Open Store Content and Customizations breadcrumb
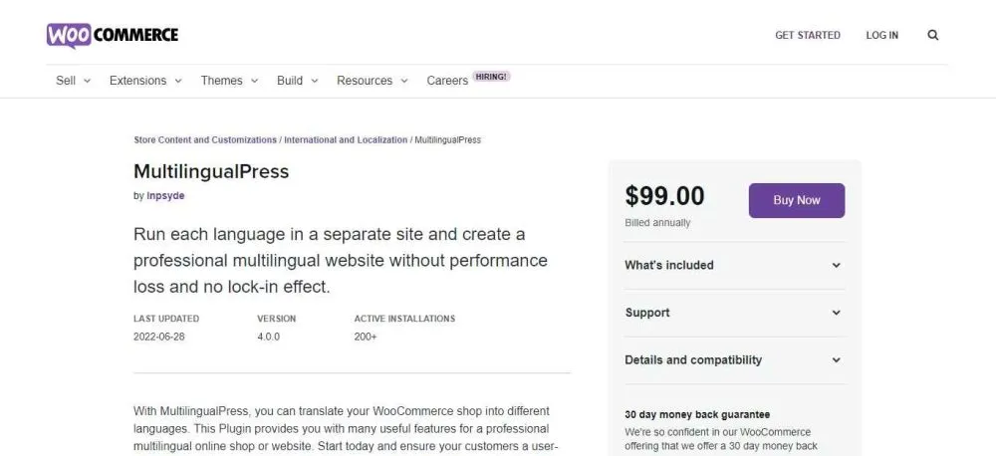 [x=205, y=140]
